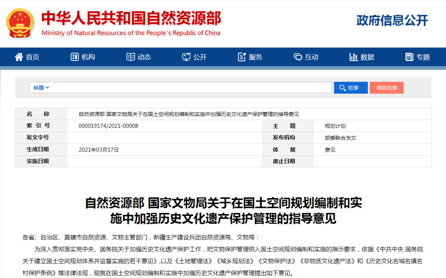Click the magnifier icon in 检索 button
446x278 pixels.
(342, 88)
